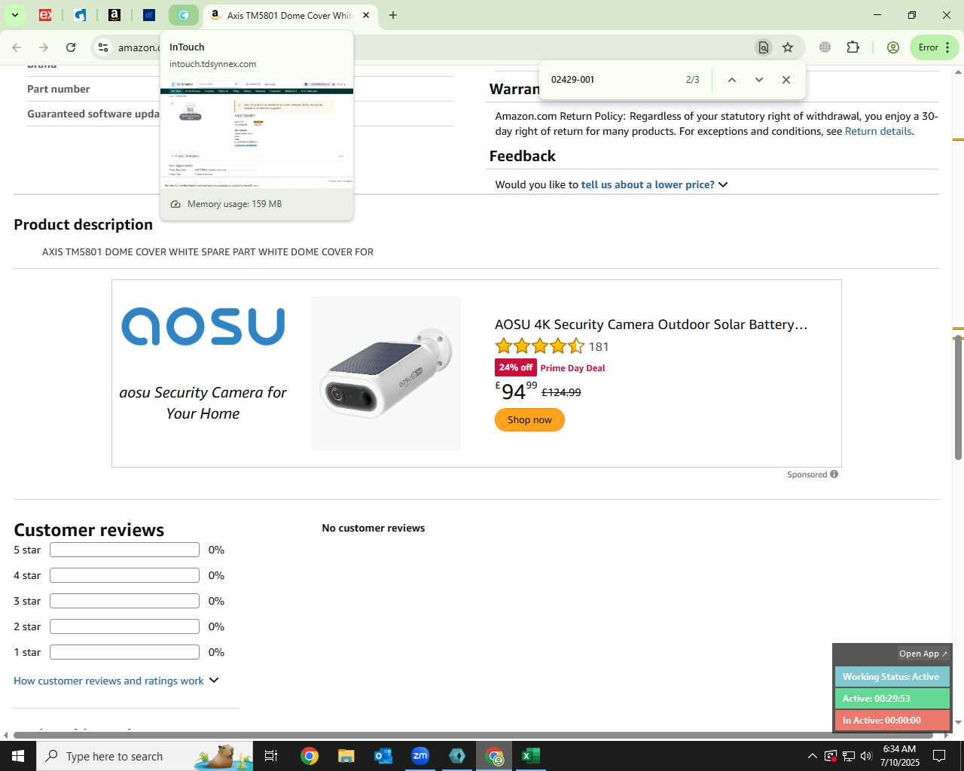Click the Shop now button
Image resolution: width=964 pixels, height=771 pixels.
(529, 420)
